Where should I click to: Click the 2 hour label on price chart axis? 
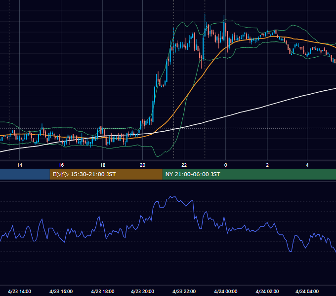tap(267, 165)
